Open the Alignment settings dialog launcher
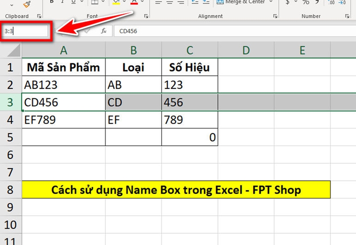 [275, 16]
